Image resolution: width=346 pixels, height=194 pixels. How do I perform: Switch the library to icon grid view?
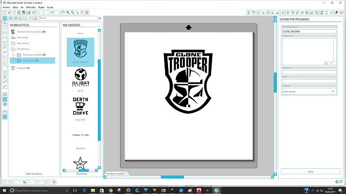tap(16, 18)
